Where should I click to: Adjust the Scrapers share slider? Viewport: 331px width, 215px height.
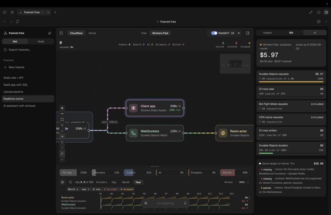pyautogui.click(x=203, y=173)
